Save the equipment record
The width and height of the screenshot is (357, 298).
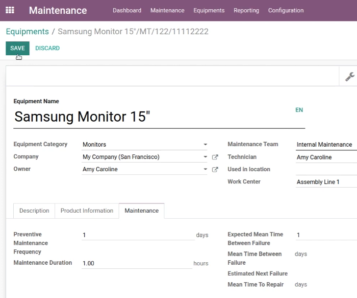tap(17, 48)
